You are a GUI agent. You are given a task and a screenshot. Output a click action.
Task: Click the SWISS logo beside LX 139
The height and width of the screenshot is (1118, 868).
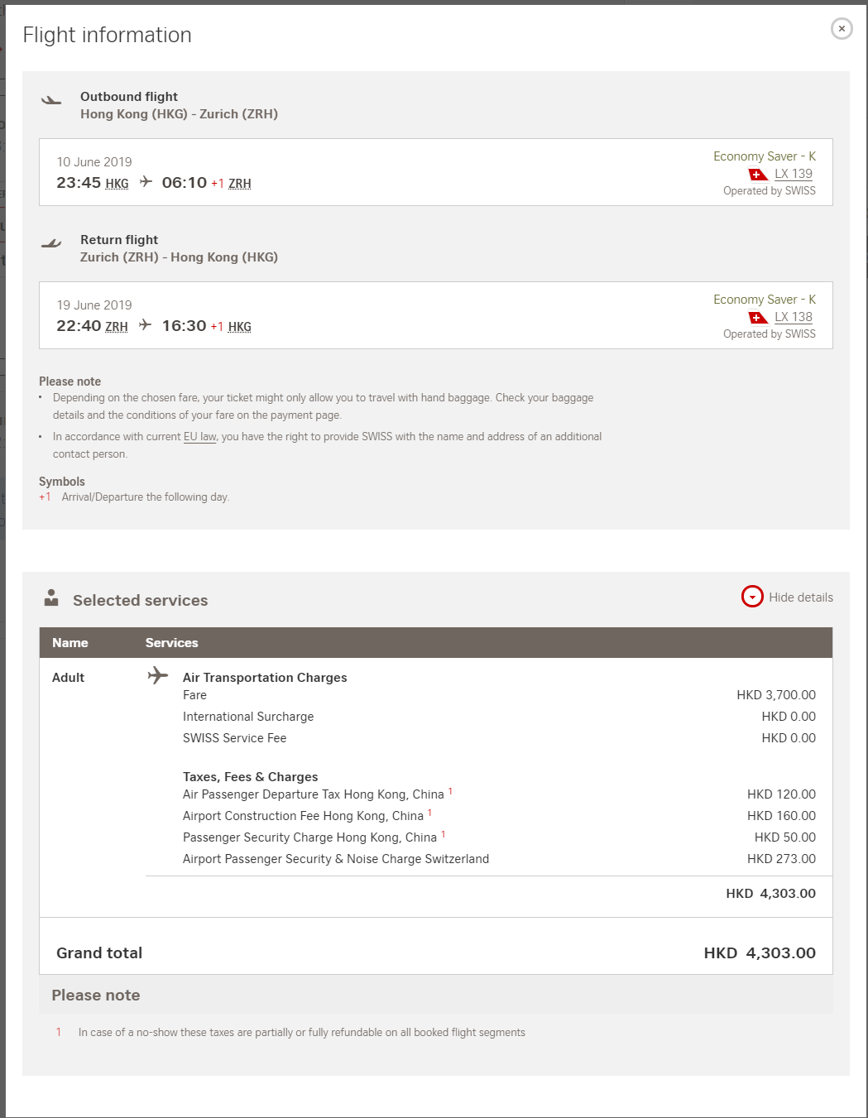point(758,175)
